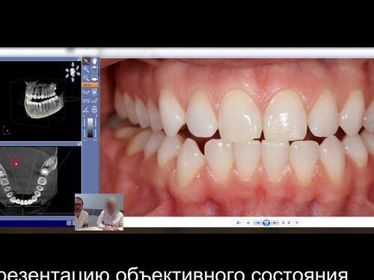Select the hand pan tool

point(94,60)
